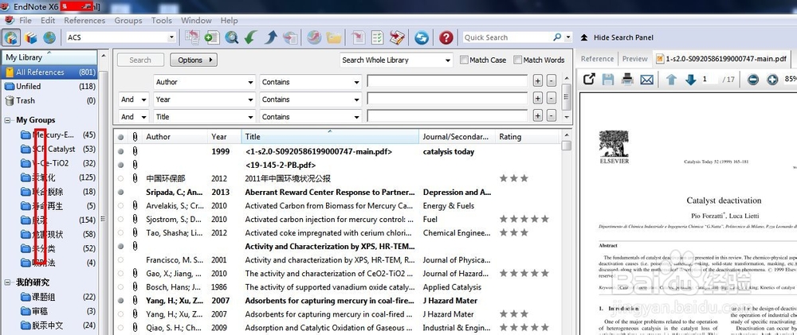Image resolution: width=797 pixels, height=335 pixels.
Task: Click the Format Bibliography checklist icon
Action: click(x=377, y=37)
